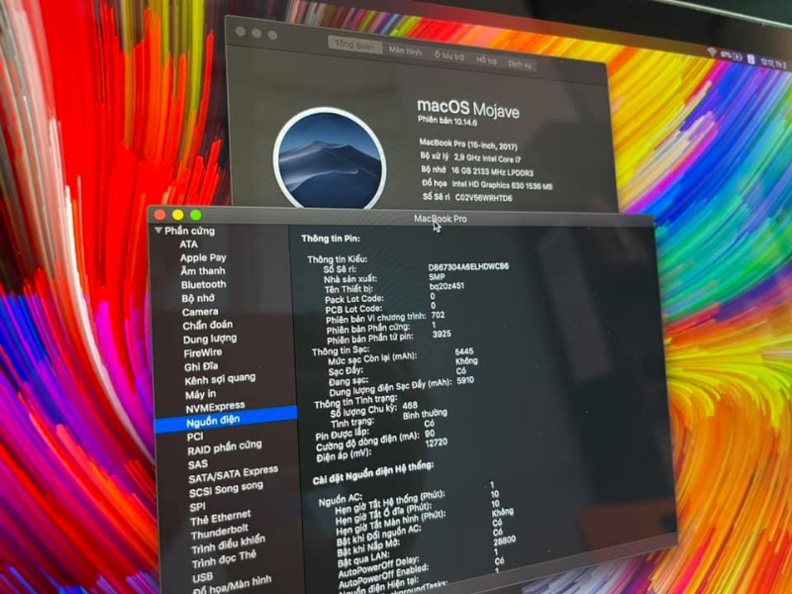Click the manufacturer value SMP
The image size is (792, 594).
click(437, 277)
